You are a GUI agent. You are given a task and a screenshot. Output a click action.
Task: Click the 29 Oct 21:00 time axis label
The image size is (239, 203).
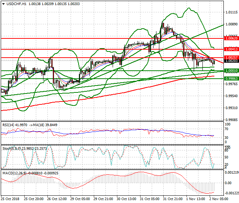coord(103,199)
